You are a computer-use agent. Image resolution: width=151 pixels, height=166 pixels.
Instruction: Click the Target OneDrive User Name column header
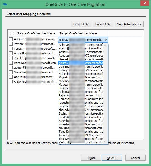point(78,33)
